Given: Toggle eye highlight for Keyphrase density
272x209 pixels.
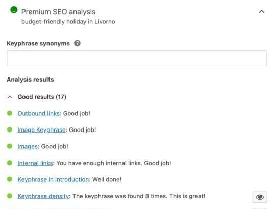Looking at the screenshot, I should click(x=260, y=197).
